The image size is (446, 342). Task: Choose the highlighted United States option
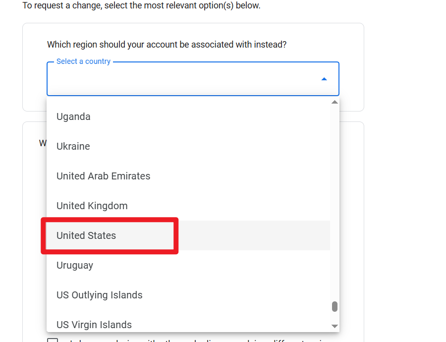86,236
